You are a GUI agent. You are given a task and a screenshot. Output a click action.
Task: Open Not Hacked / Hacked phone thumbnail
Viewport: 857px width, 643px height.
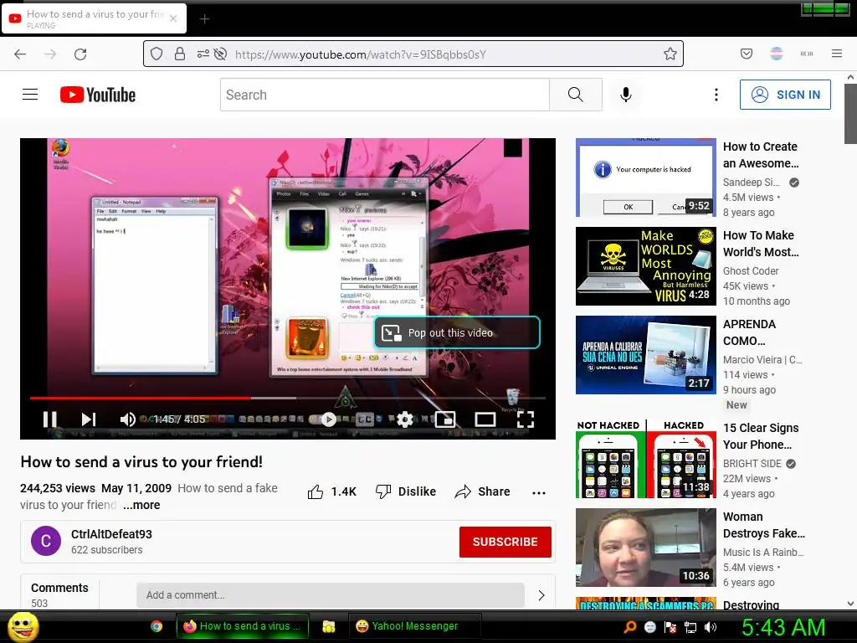click(x=645, y=459)
